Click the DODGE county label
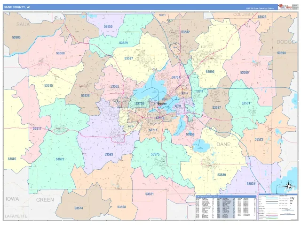The height and width of the screenshot is (225, 301). pos(285,42)
